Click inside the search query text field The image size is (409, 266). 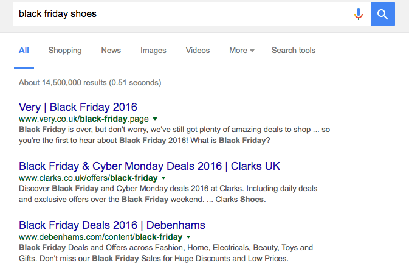[x=182, y=14]
